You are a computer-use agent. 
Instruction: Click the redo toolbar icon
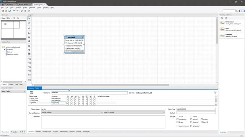pos(18,11)
